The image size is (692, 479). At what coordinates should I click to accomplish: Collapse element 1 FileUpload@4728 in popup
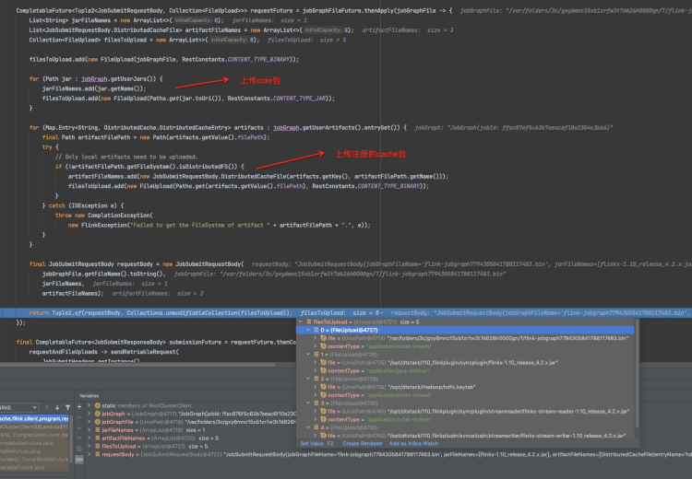(x=308, y=355)
